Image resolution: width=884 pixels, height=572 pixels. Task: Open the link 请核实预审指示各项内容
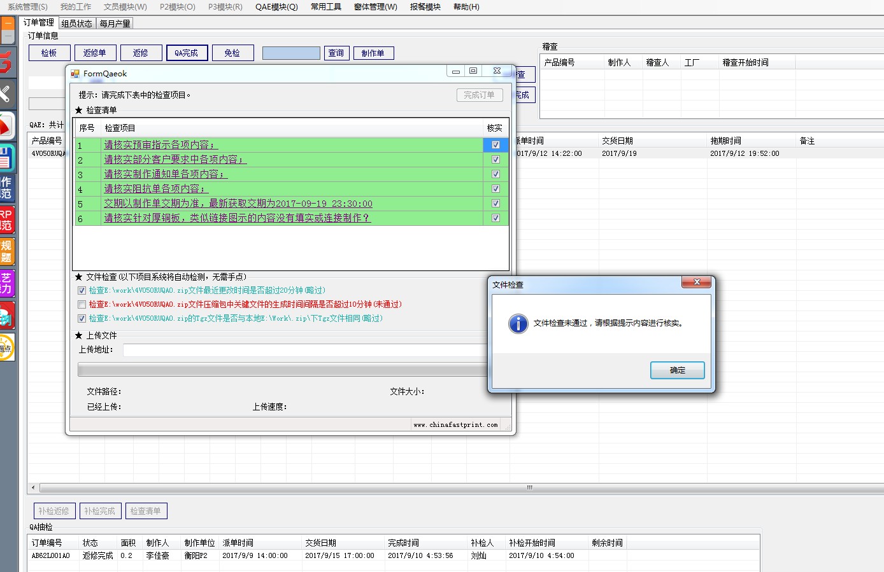point(160,145)
